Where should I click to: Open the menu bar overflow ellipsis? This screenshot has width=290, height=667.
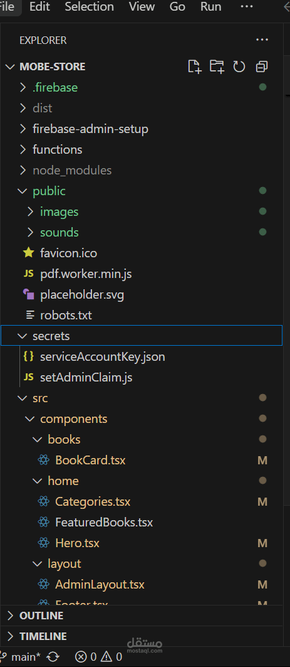coord(247,7)
